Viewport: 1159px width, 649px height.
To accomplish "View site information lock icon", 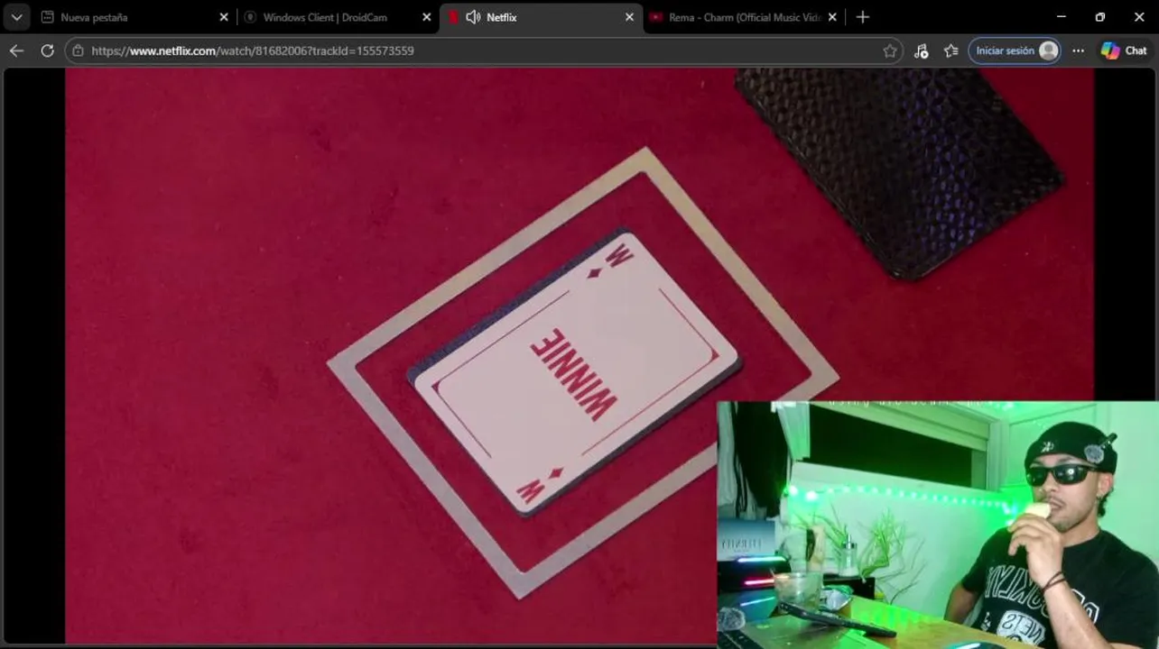I will coord(78,50).
